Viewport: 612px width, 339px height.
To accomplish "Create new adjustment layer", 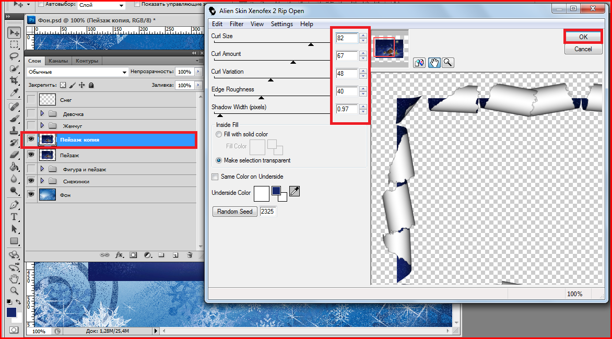I will pos(148,255).
